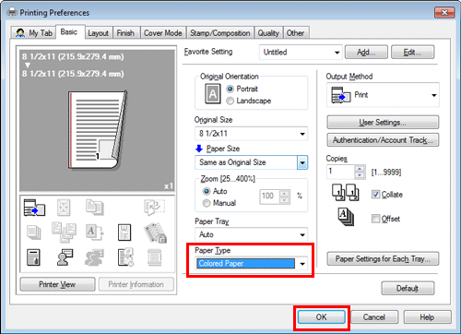Click the grayed stacked sheets icon
This screenshot has width=461, height=334.
pos(33,233)
